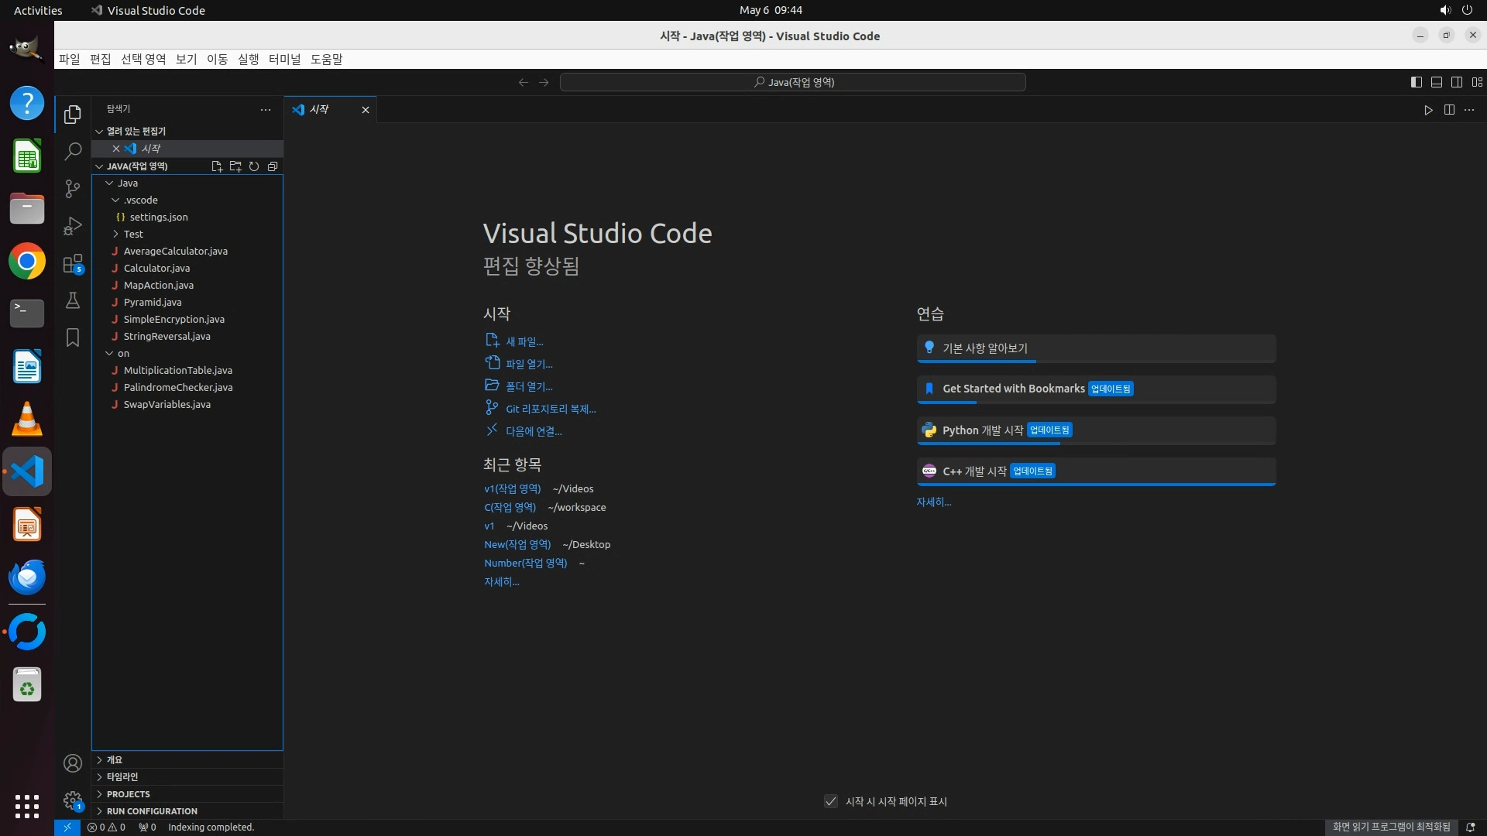Screen dimensions: 1487x836
Task: Click the Refresh Explorer icon
Action: click(254, 166)
